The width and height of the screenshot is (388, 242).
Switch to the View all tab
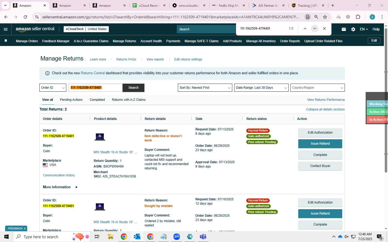[47, 100]
